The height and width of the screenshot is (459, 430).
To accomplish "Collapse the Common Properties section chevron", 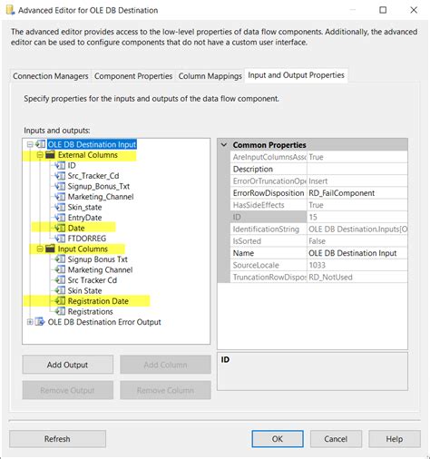I will [224, 145].
